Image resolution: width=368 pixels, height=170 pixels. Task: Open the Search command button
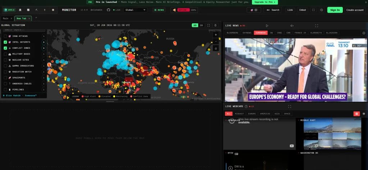273,10
